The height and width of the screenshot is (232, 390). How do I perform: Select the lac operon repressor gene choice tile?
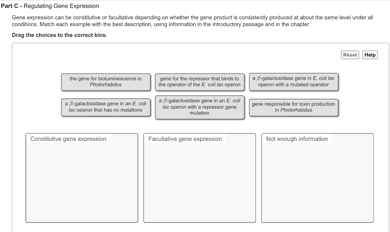(x=200, y=82)
